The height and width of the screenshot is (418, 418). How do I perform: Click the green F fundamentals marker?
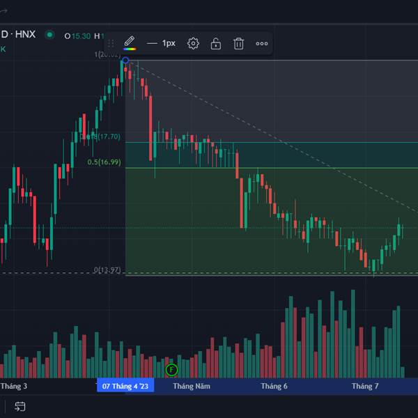pos(171,370)
